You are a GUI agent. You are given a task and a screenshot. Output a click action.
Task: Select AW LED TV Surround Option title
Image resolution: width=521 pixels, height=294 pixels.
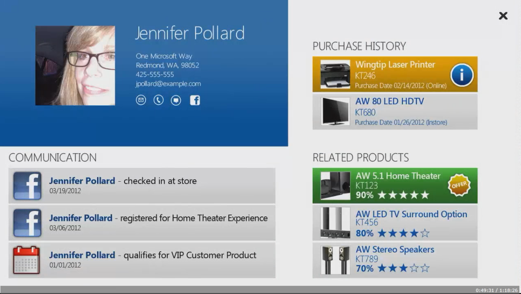click(x=411, y=214)
